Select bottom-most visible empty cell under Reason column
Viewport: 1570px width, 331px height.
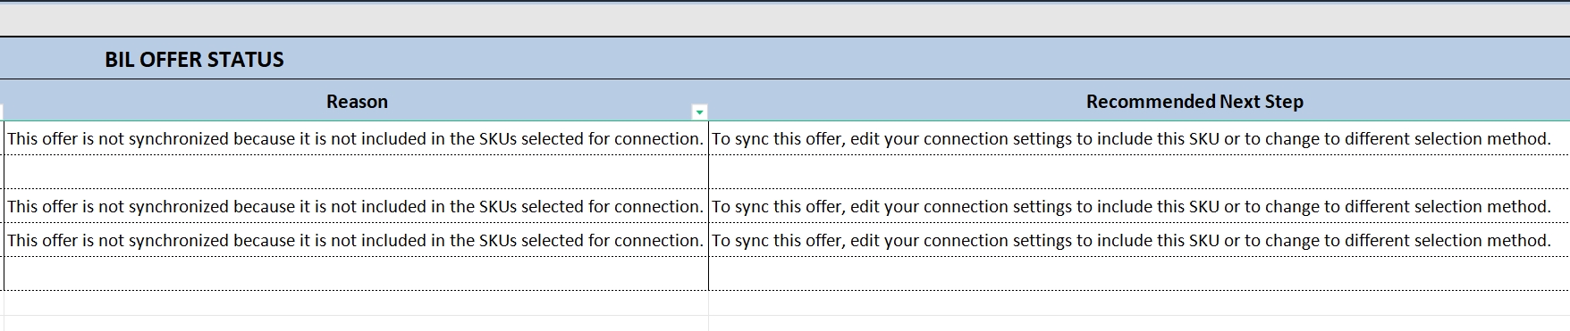(356, 324)
